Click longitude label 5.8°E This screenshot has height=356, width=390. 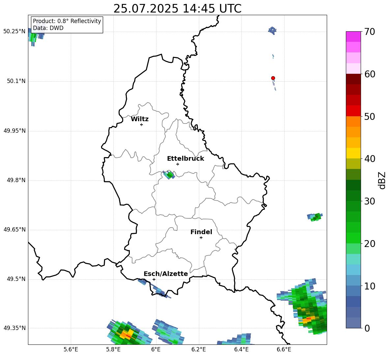(x=113, y=349)
